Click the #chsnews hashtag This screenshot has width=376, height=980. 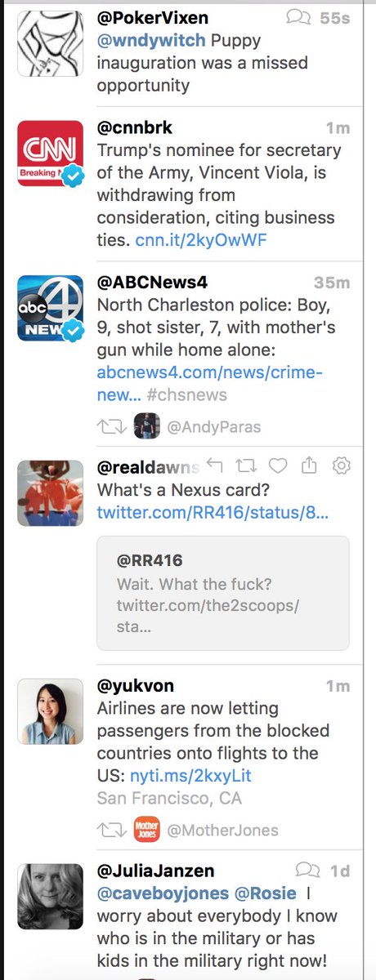pos(188,394)
